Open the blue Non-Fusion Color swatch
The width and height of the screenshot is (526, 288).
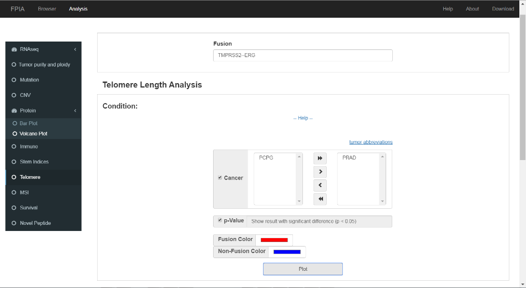[287, 252]
